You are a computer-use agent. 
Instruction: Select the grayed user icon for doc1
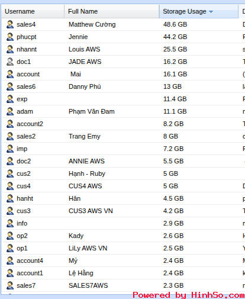click(x=10, y=62)
